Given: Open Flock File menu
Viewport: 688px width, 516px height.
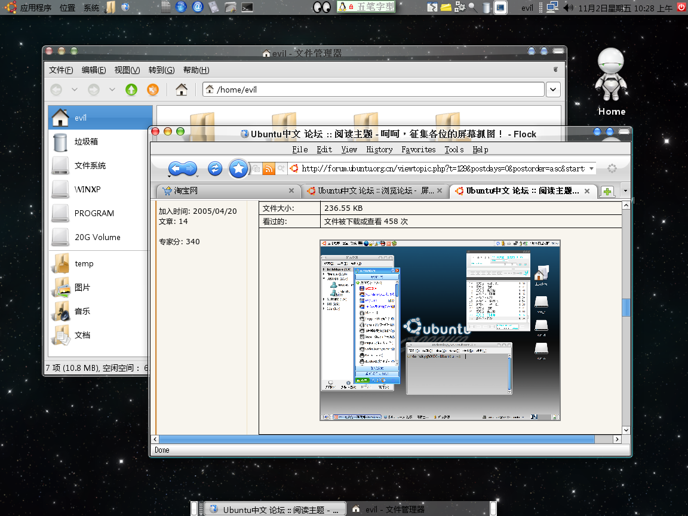Looking at the screenshot, I should [x=300, y=150].
